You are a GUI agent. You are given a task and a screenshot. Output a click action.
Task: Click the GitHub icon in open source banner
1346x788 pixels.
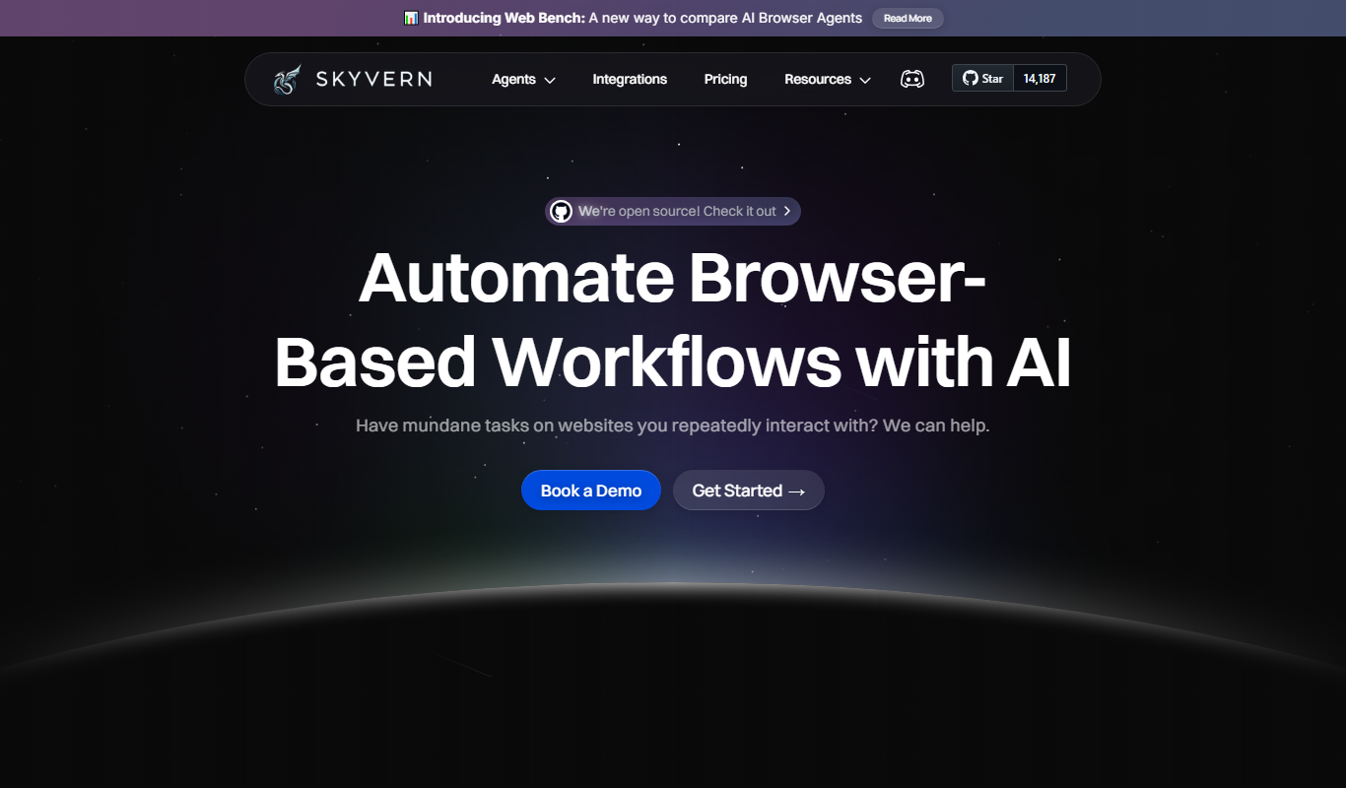[x=561, y=211]
